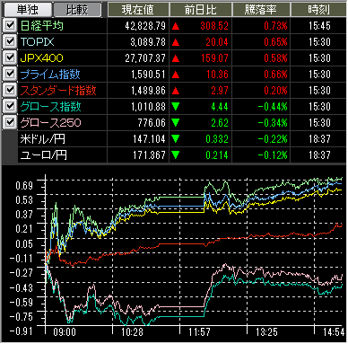
Task: Disable the グロース指数 checkbox
Action: tap(10, 106)
